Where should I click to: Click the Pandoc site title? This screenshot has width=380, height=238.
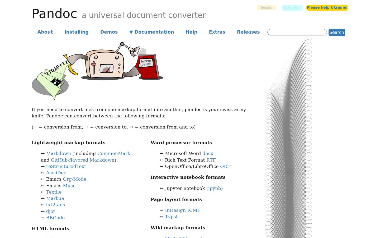coord(54,14)
